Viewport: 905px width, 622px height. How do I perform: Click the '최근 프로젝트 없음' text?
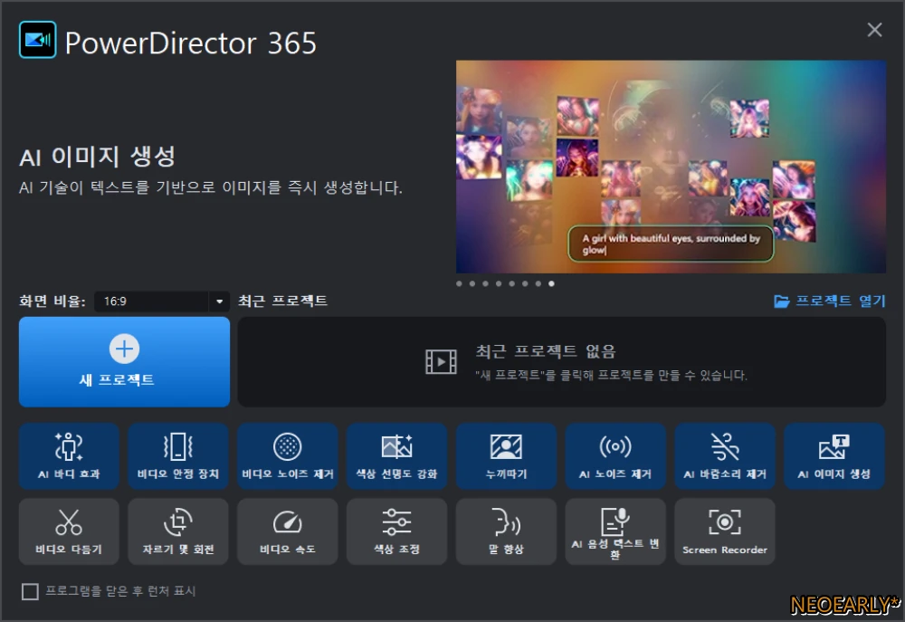(x=546, y=351)
